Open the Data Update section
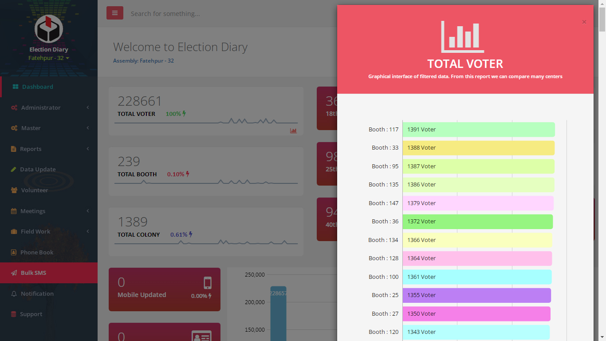Screen dimensions: 606x341 pyautogui.click(x=38, y=169)
